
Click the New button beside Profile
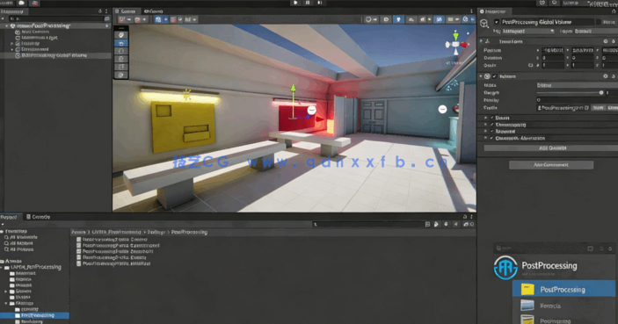tap(598, 107)
